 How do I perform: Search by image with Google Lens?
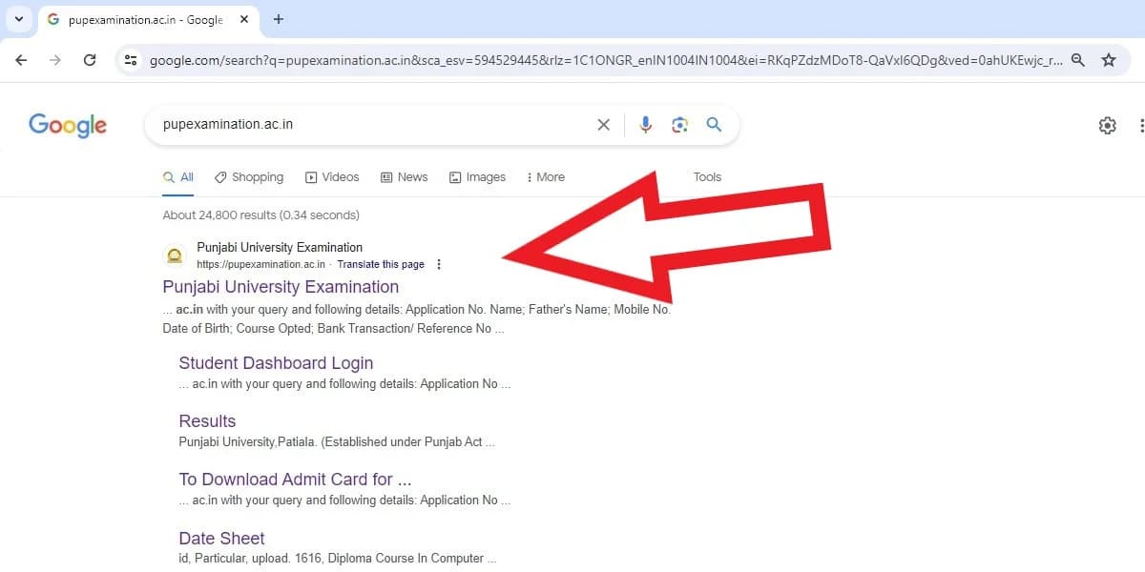tap(679, 125)
